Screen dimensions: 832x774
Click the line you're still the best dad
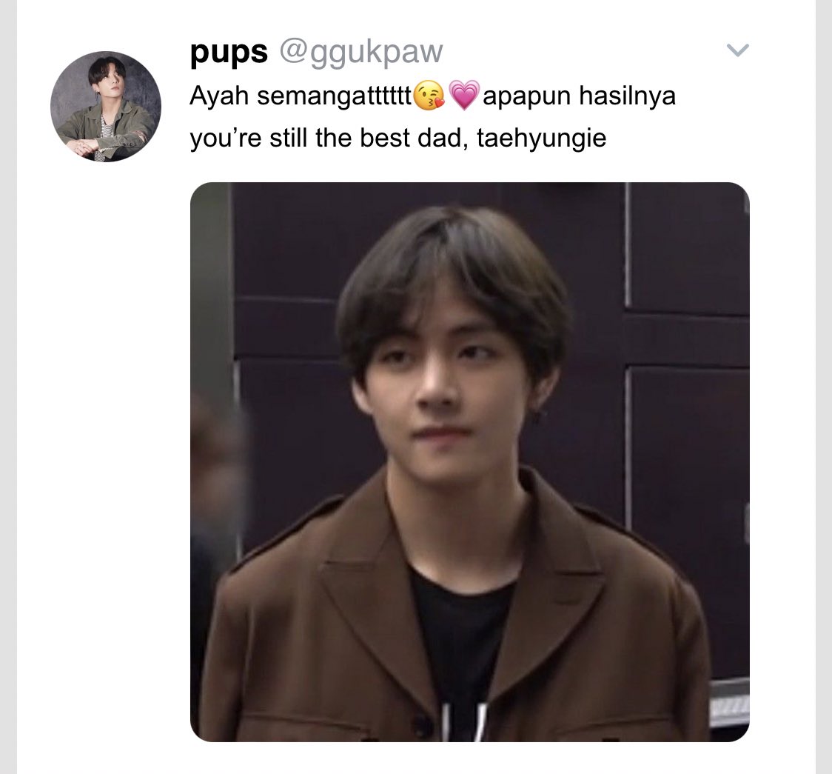329,138
